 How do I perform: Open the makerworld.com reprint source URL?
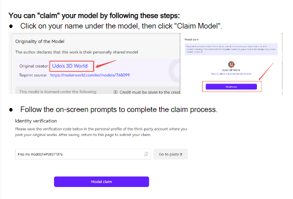[x=90, y=75]
